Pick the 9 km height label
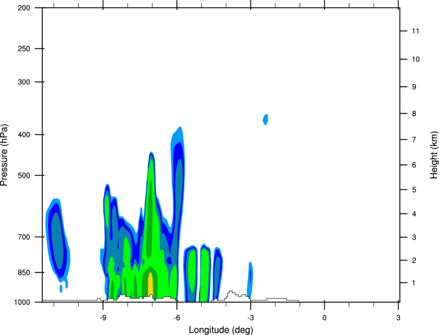This screenshot has height=335, width=439. (414, 87)
